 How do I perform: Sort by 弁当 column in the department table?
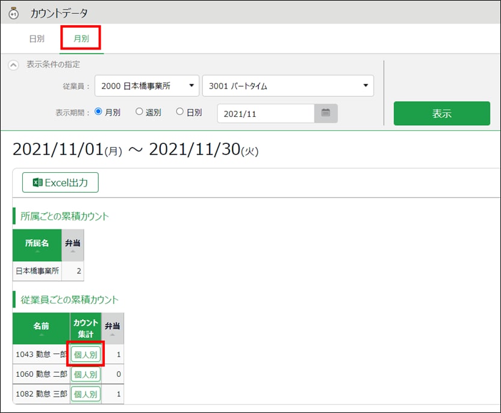tap(73, 245)
